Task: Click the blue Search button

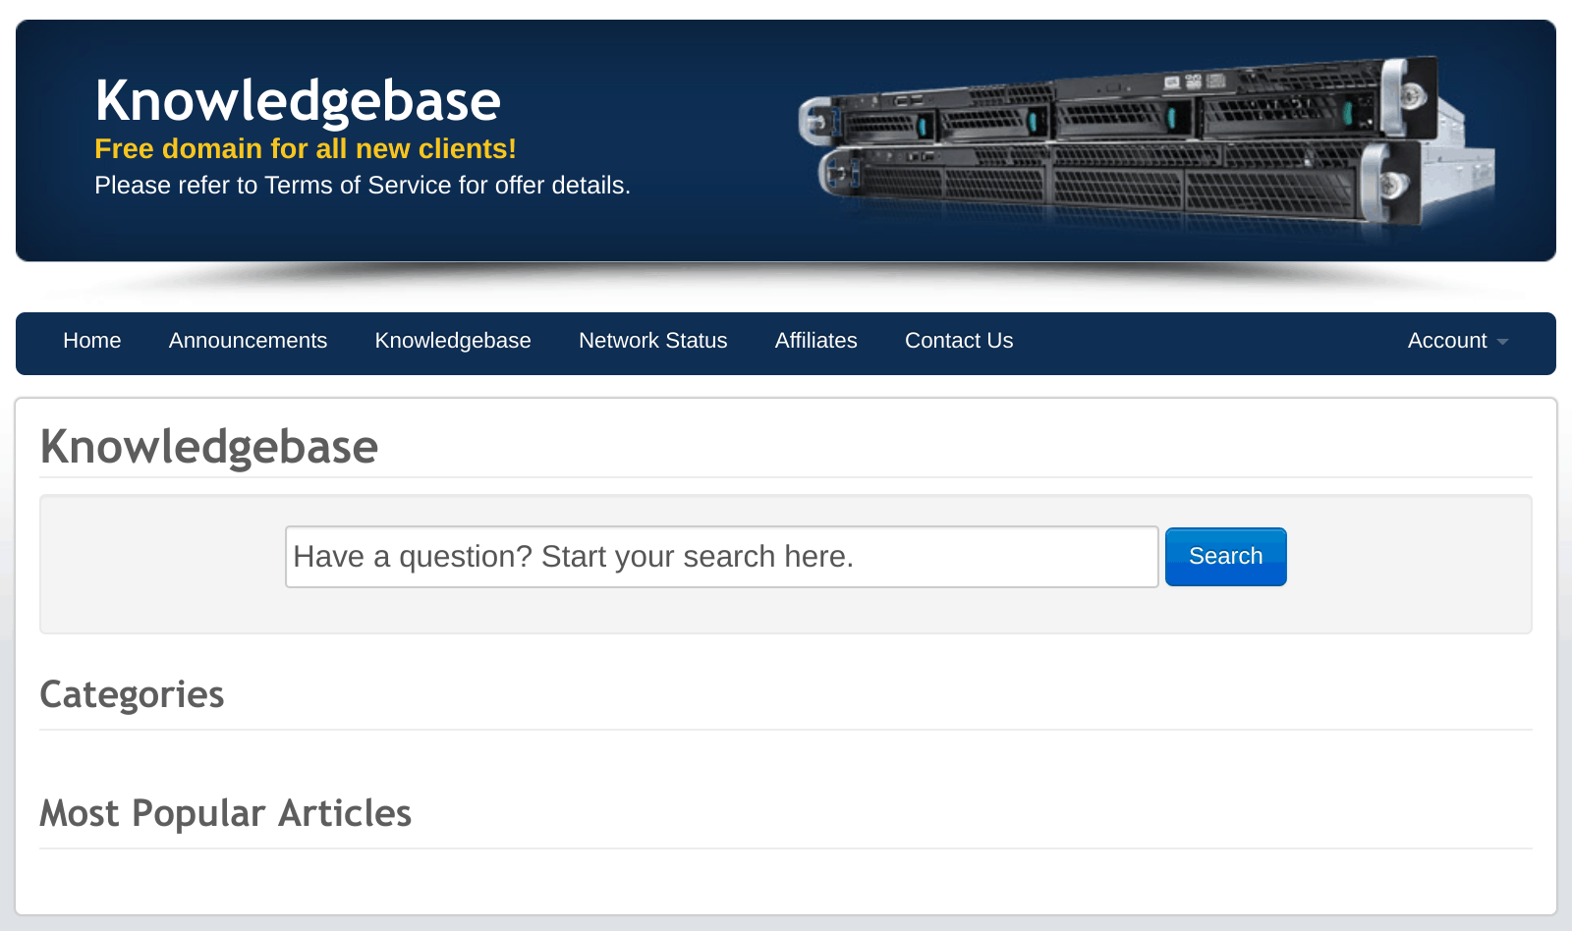Action: point(1225,557)
